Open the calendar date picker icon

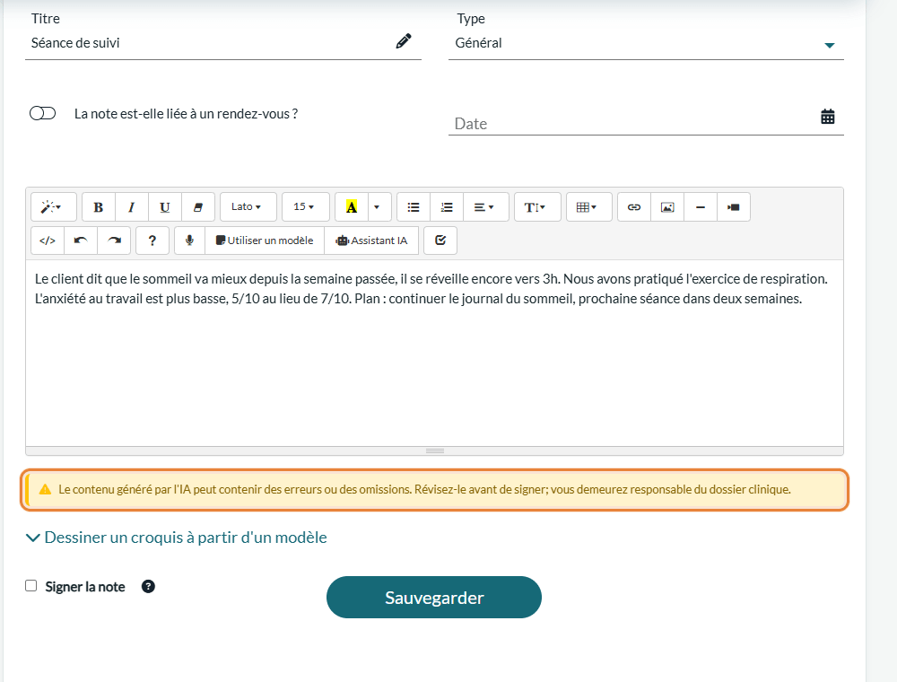pyautogui.click(x=827, y=117)
